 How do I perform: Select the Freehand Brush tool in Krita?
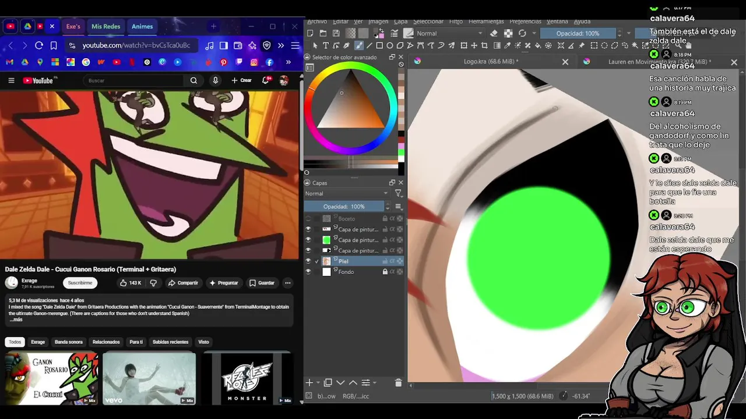tap(359, 45)
